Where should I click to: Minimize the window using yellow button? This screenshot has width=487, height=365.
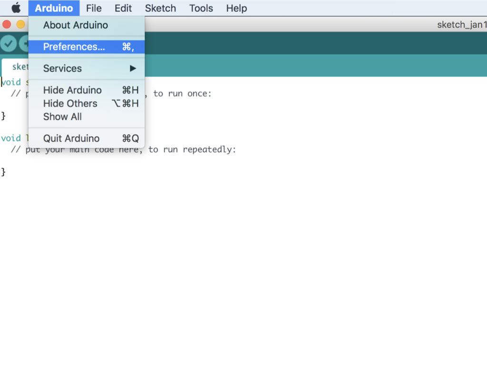pos(20,24)
